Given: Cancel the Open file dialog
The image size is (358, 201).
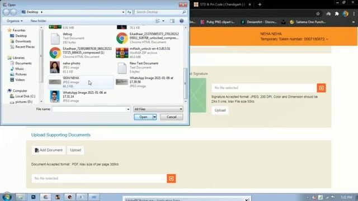Looking at the screenshot, I should [x=172, y=117].
